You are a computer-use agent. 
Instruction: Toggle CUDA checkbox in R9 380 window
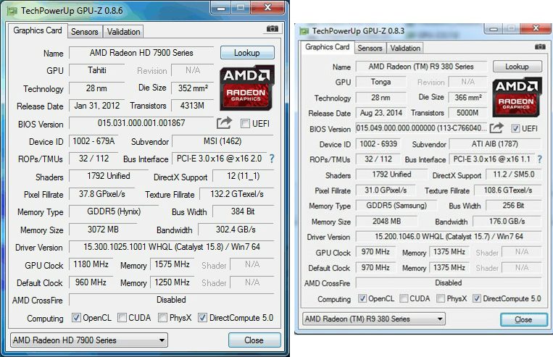coord(404,298)
